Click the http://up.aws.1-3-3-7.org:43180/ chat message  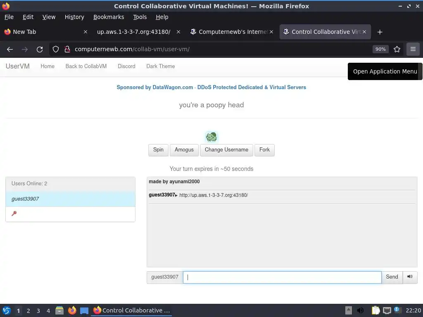pos(214,195)
